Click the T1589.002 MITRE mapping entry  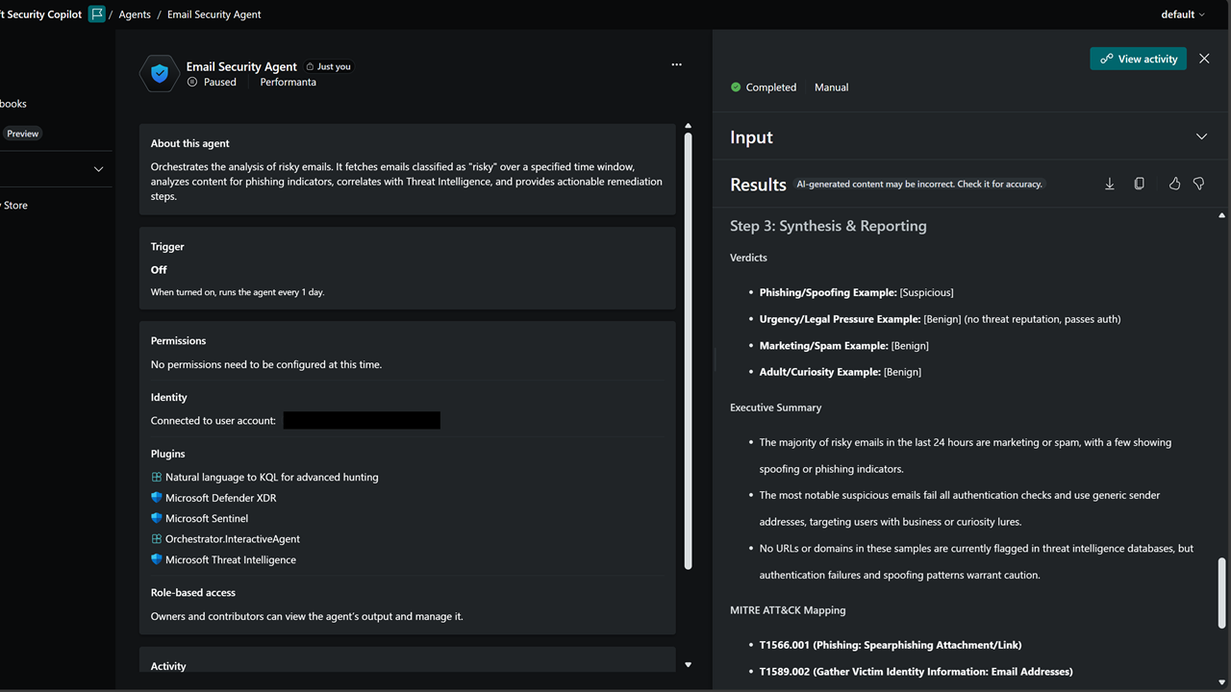click(x=916, y=671)
